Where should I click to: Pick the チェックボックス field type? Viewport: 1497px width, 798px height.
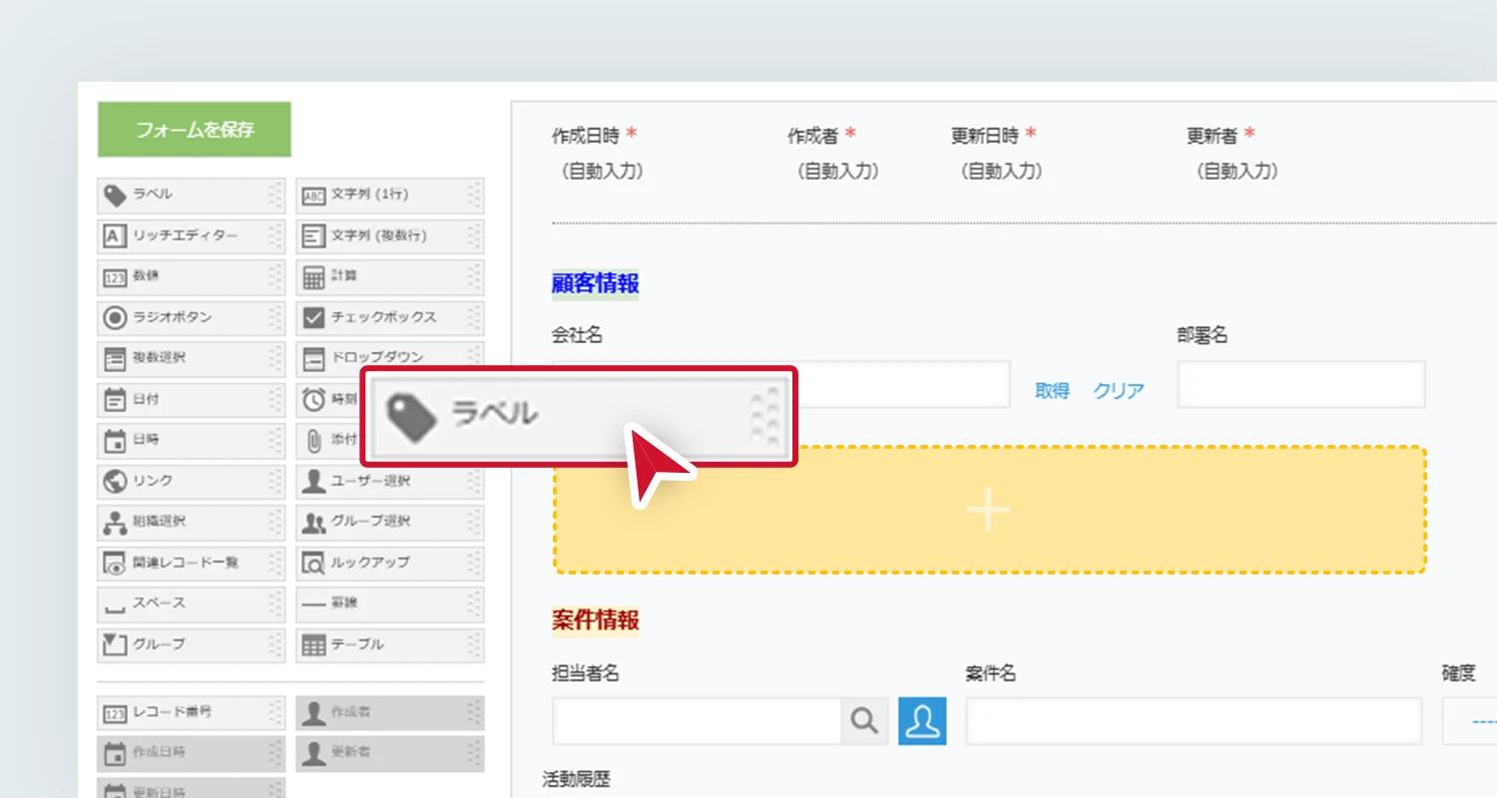pyautogui.click(x=390, y=318)
